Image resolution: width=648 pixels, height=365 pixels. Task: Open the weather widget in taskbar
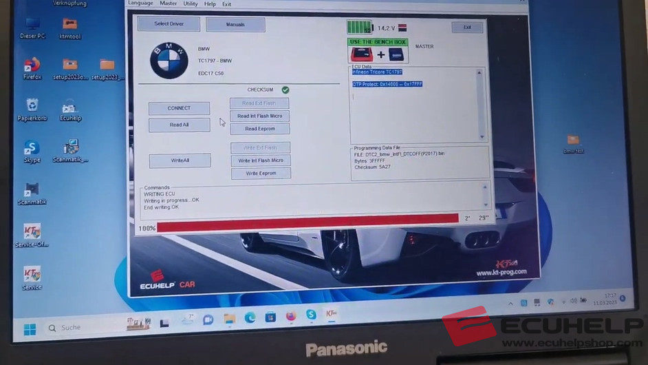point(187,320)
